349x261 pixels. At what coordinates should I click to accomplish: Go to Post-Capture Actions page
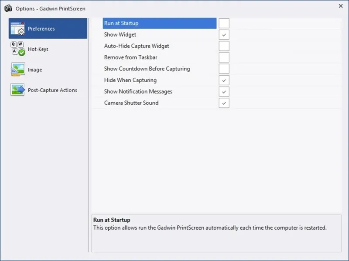(x=52, y=90)
